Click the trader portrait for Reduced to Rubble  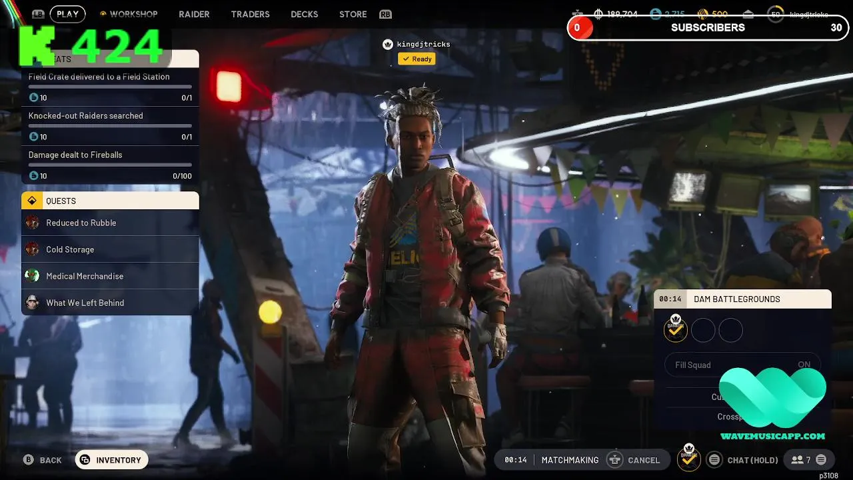(x=32, y=223)
